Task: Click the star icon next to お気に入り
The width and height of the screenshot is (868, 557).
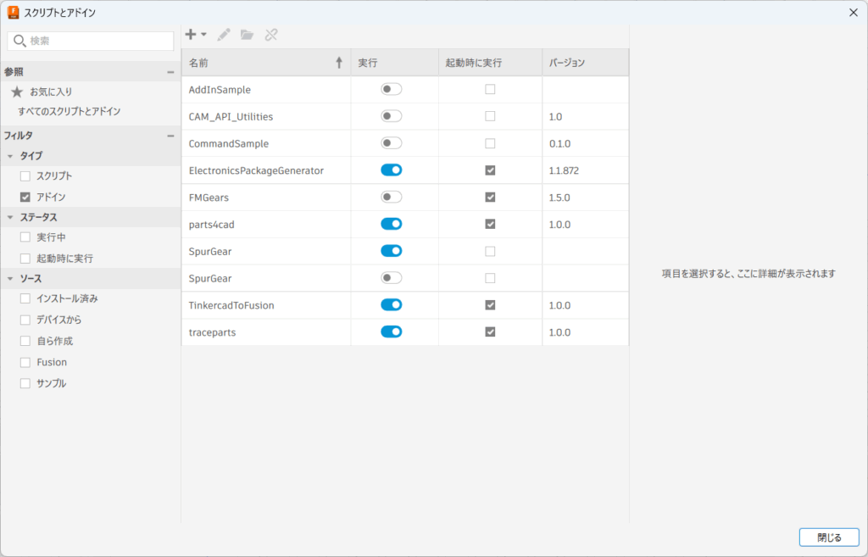Action: tap(17, 92)
